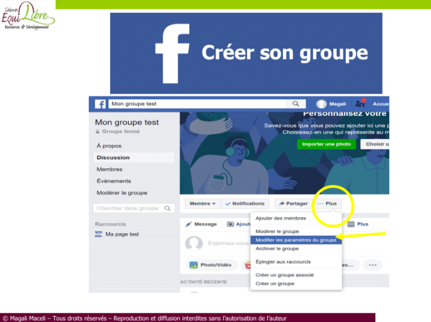Open Ma page test shortcut icon
Viewport: 431px width, 322px height.
click(99, 234)
